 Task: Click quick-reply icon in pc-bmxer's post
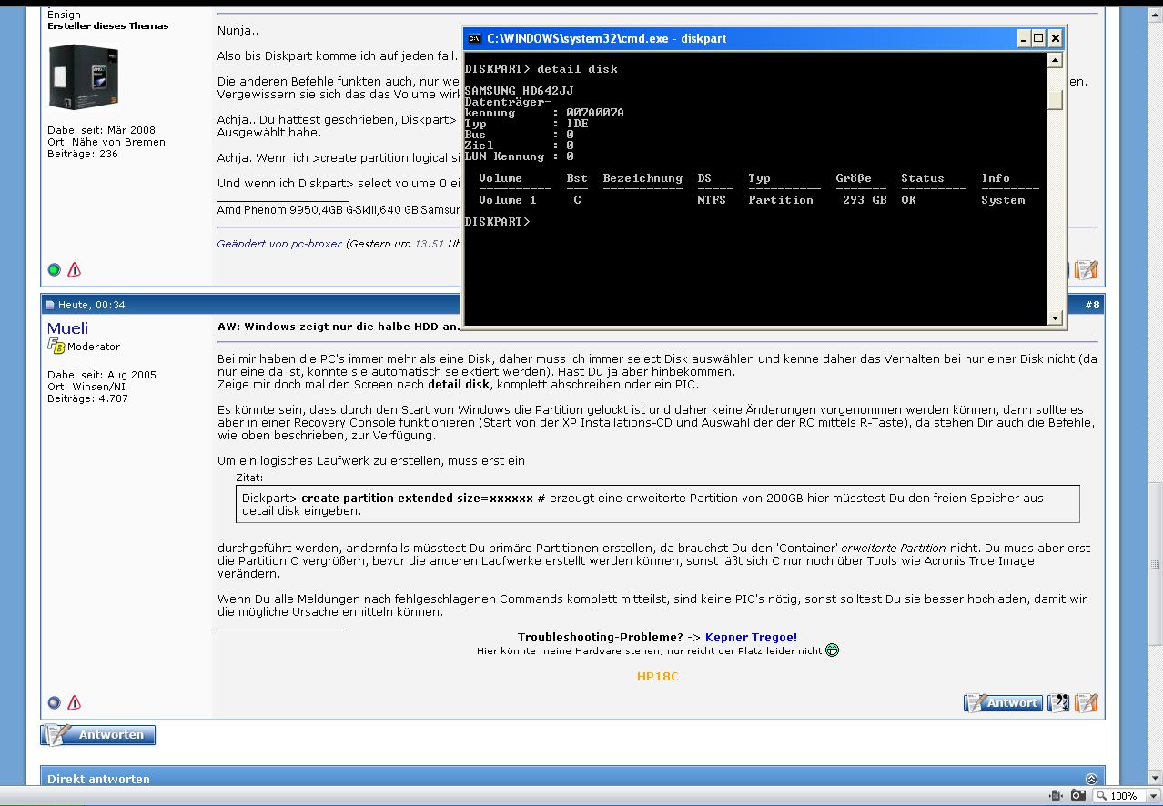1086,269
